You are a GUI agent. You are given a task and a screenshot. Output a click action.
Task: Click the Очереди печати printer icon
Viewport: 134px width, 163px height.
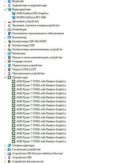[9, 61]
